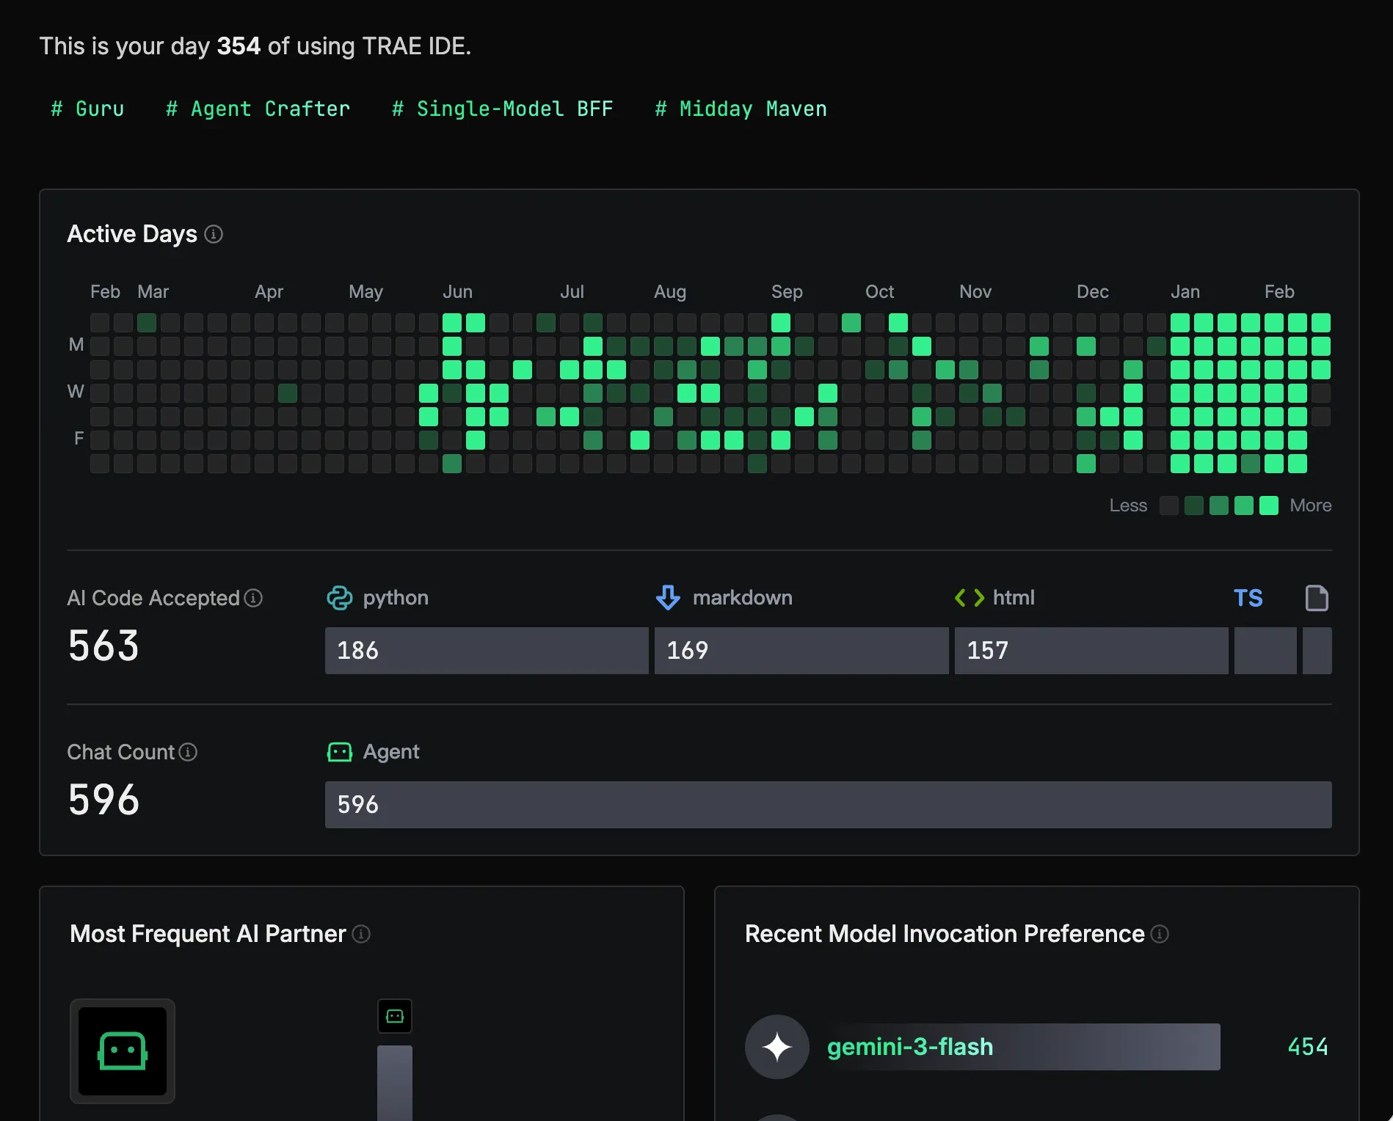Click info icon by Recent Model Invocation Preference
This screenshot has height=1121, width=1393.
pos(1160,934)
